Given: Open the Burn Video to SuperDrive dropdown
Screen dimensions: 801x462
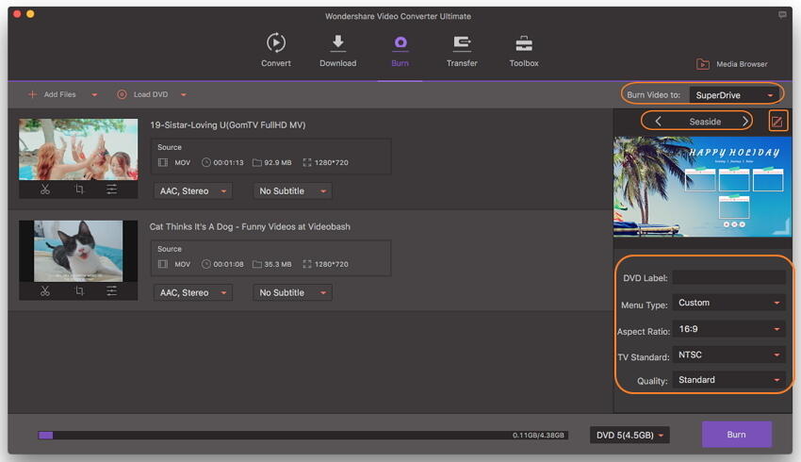Looking at the screenshot, I should click(x=735, y=95).
